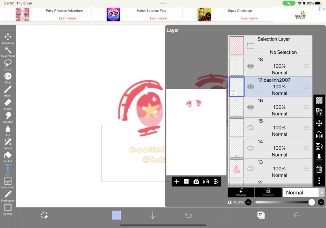This screenshot has height=228, width=326.
Task: Delete the layer with trash icon
Action: coord(319,169)
